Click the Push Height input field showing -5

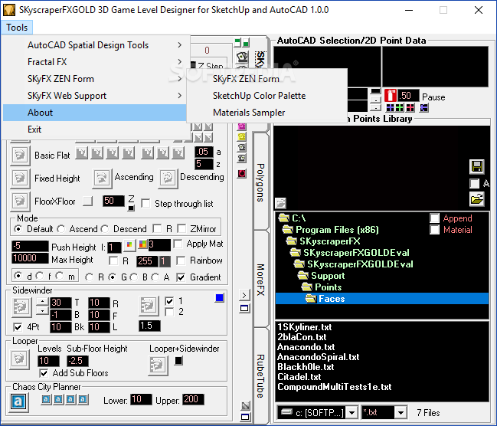(x=30, y=246)
